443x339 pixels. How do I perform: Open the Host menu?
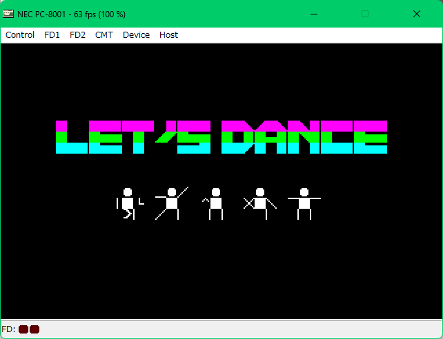click(x=168, y=35)
